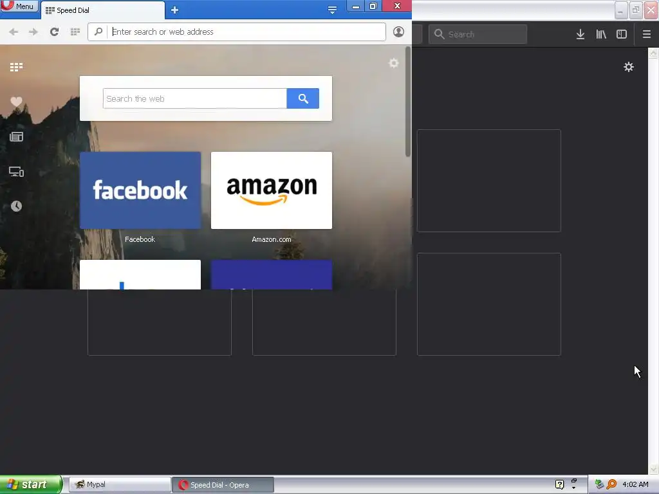659x494 pixels.
Task: Open Opera account profile icon
Action: 398,32
